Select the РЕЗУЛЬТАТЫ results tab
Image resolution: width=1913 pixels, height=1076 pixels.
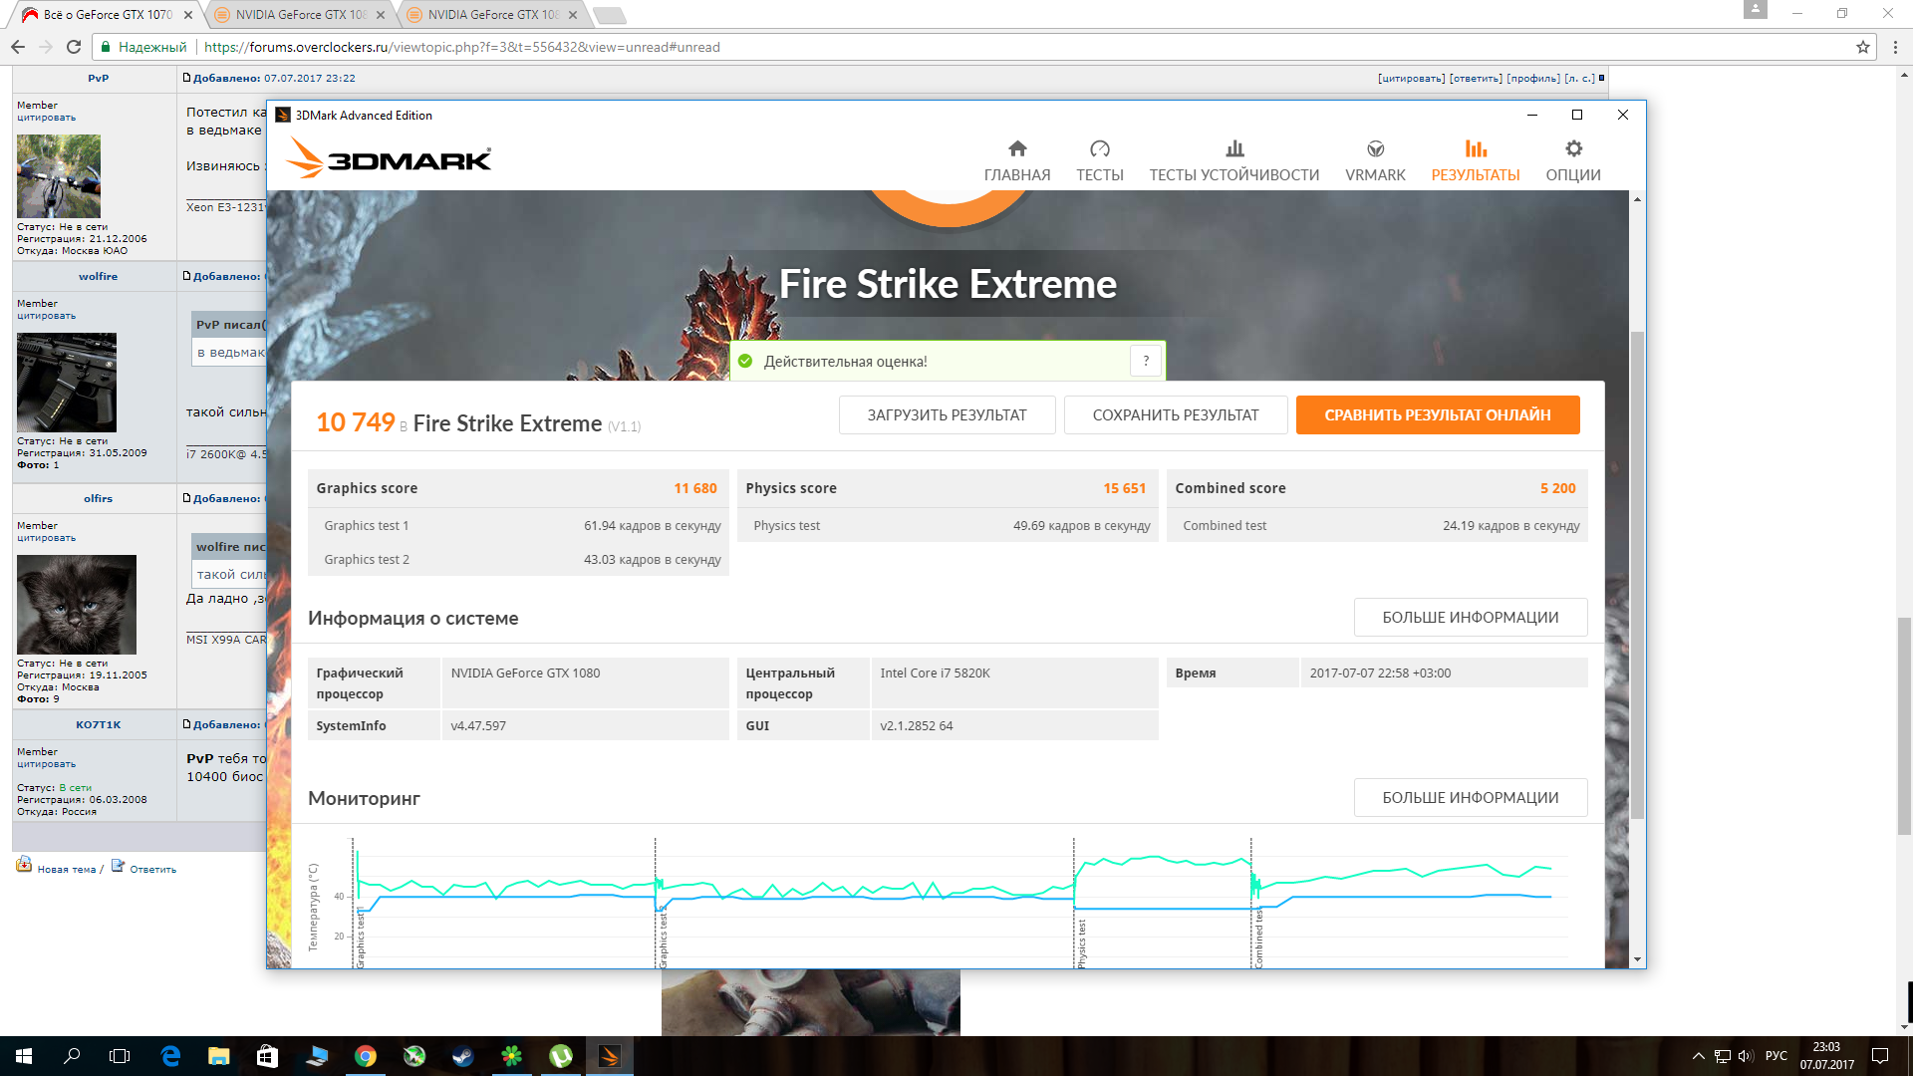(x=1475, y=161)
